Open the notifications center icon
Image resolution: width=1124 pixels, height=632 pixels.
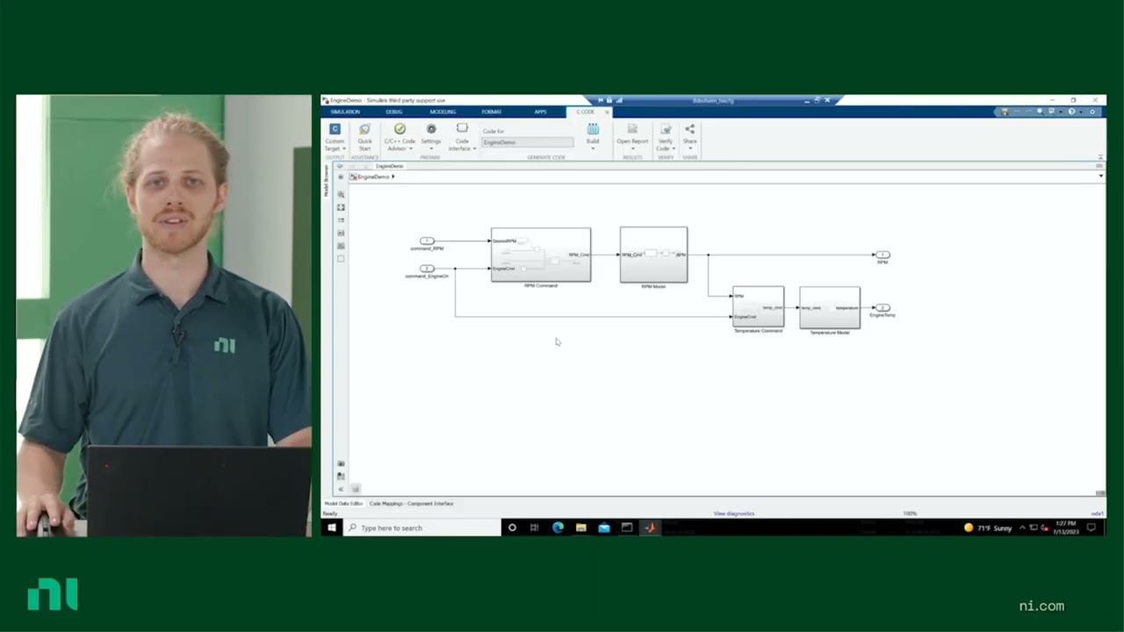coord(1092,528)
